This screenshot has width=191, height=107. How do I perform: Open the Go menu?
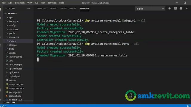click(36, 3)
